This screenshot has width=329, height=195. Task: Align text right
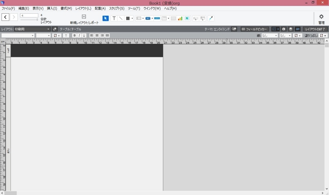(102, 35)
